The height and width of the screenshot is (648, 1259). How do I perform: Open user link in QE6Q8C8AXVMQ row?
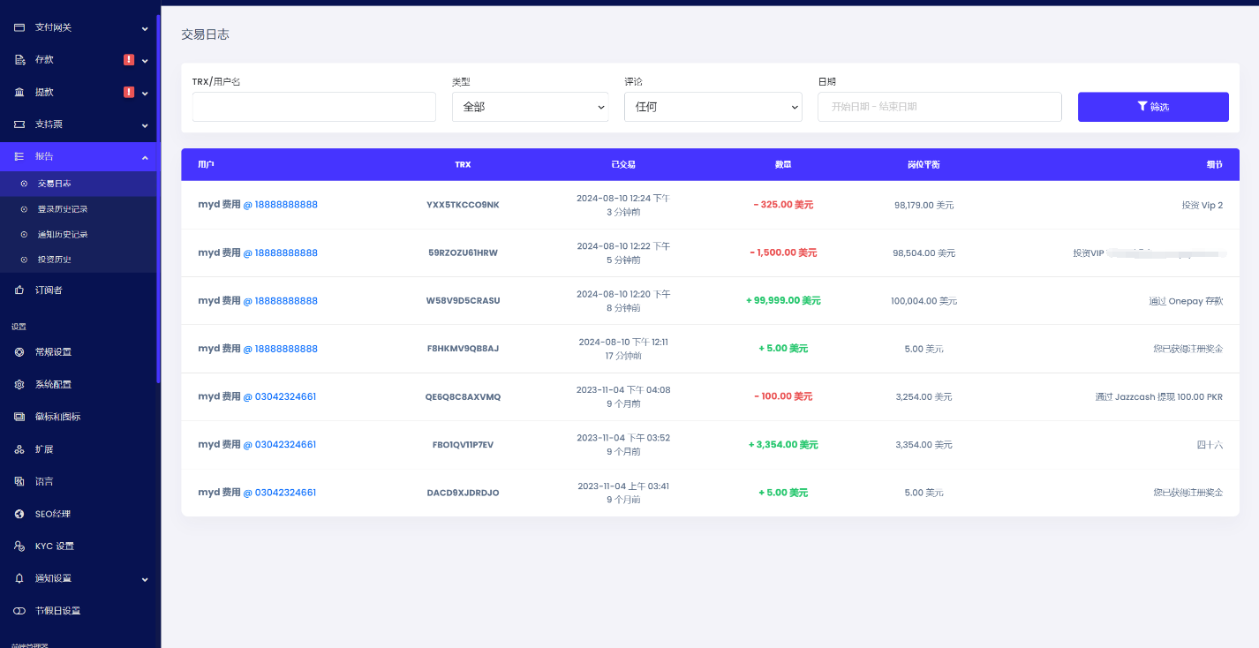coord(279,396)
